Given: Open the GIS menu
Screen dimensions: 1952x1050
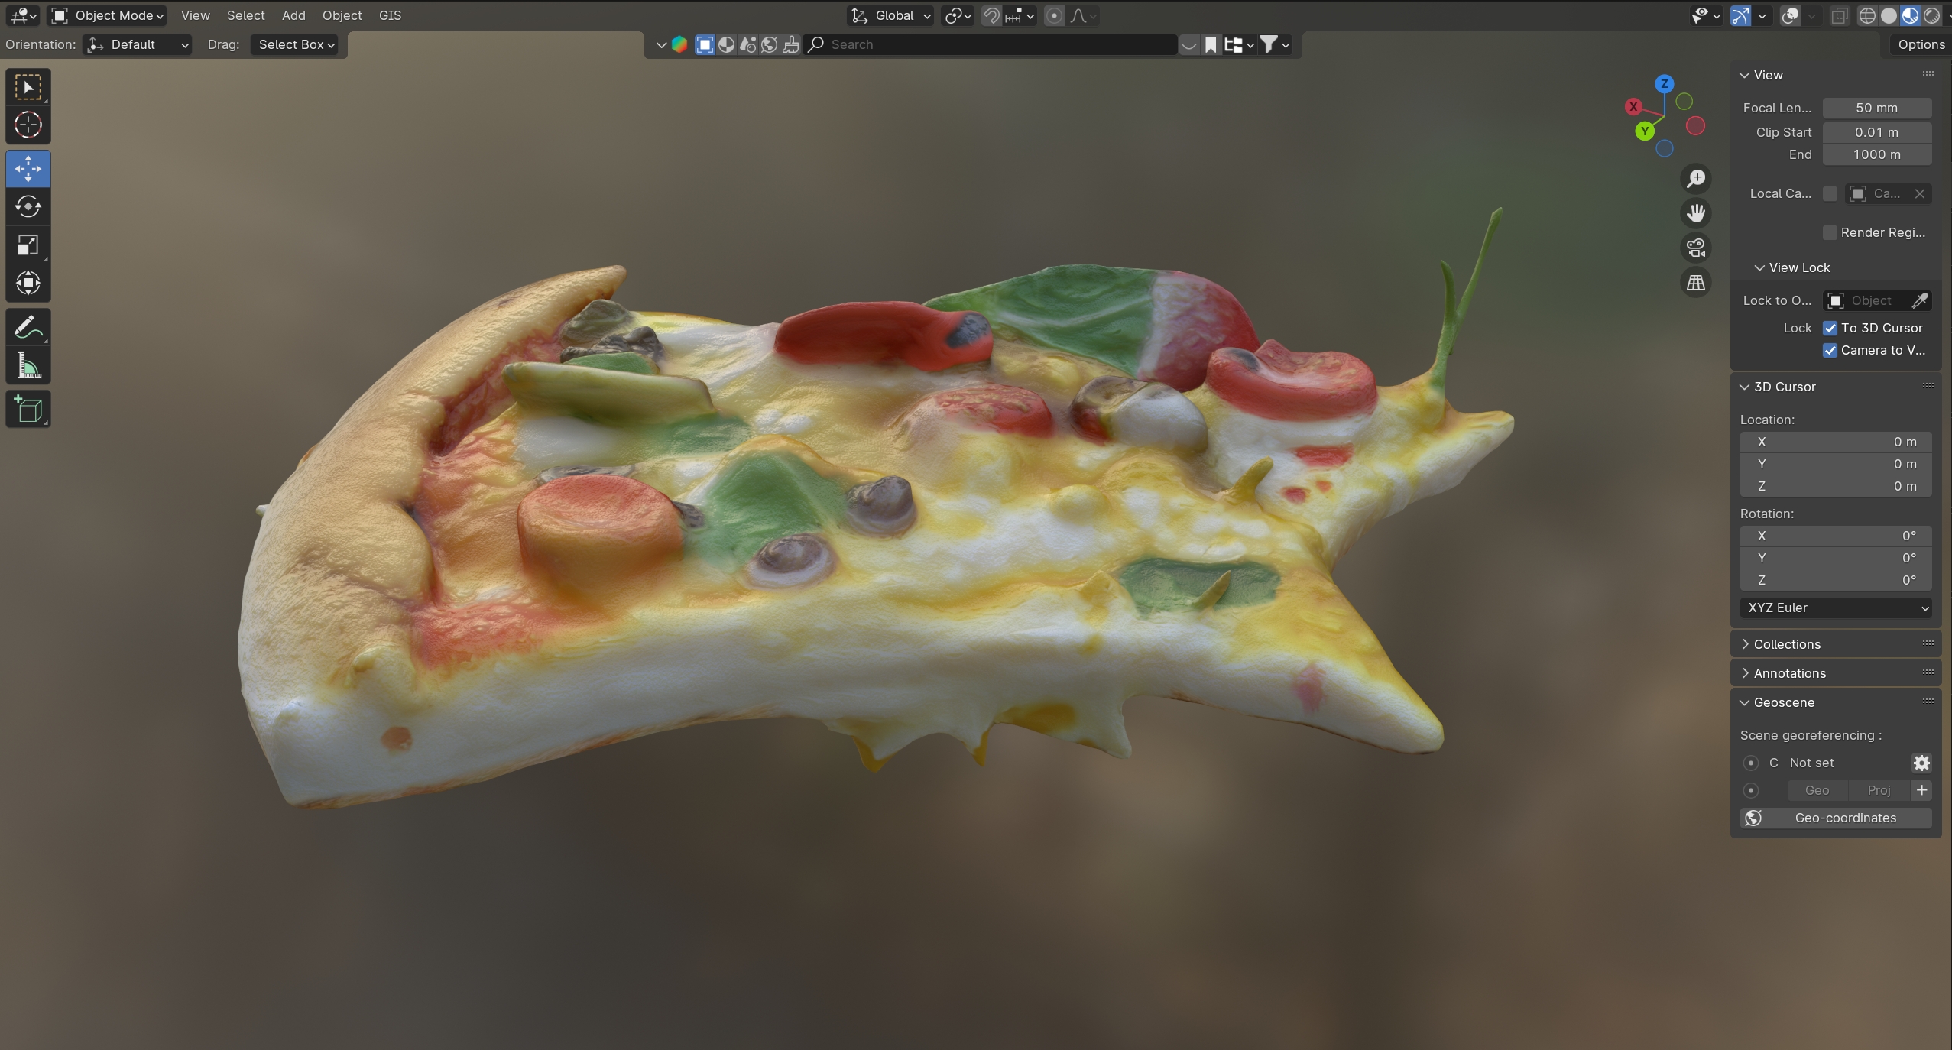Looking at the screenshot, I should click(390, 15).
